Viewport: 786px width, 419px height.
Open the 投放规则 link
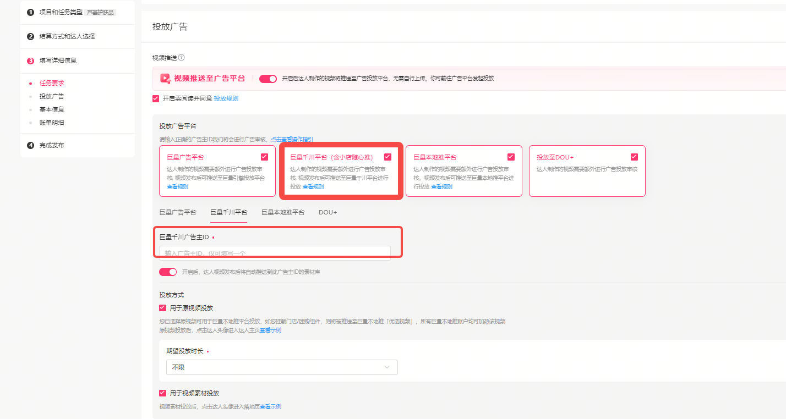[x=226, y=98]
